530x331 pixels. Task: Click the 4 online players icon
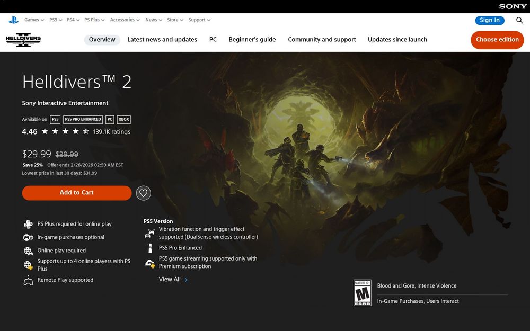click(28, 265)
